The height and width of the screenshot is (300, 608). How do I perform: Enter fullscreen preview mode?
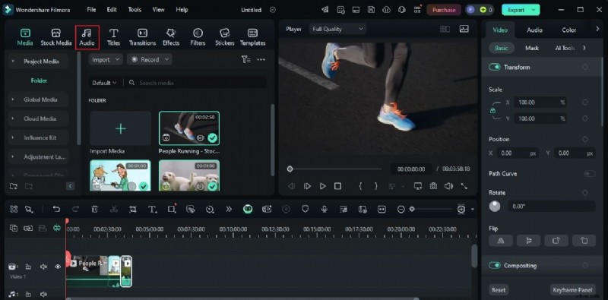(x=464, y=186)
